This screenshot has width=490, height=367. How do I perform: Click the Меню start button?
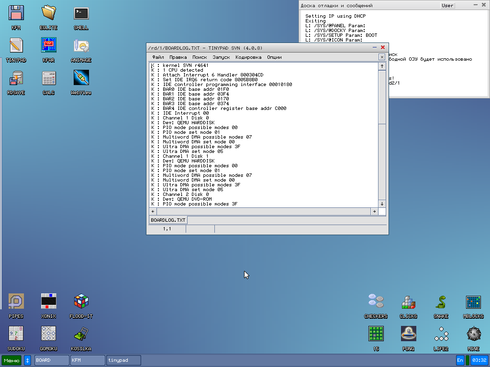click(11, 360)
